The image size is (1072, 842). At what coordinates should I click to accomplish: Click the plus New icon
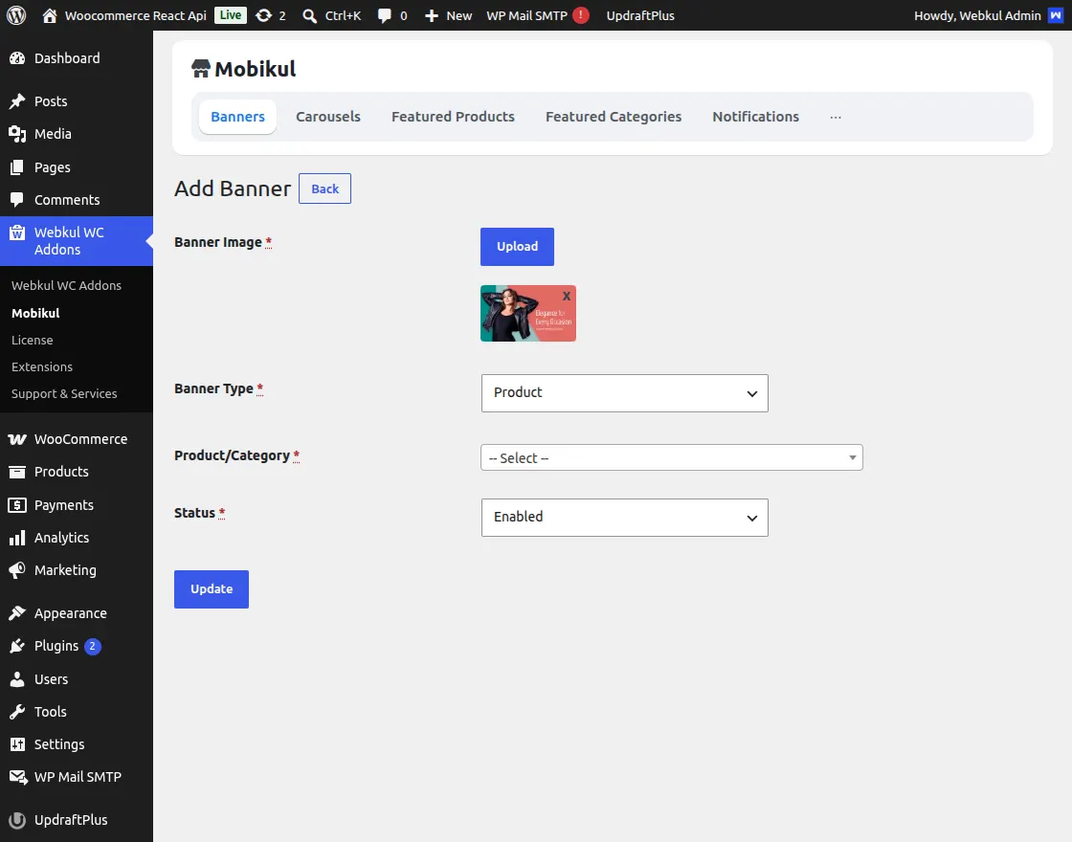432,15
